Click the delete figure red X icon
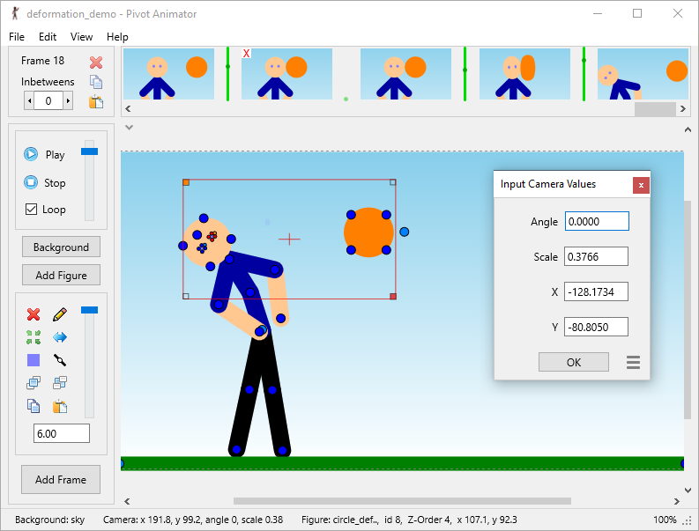Screen dimensions: 699x531 33,314
